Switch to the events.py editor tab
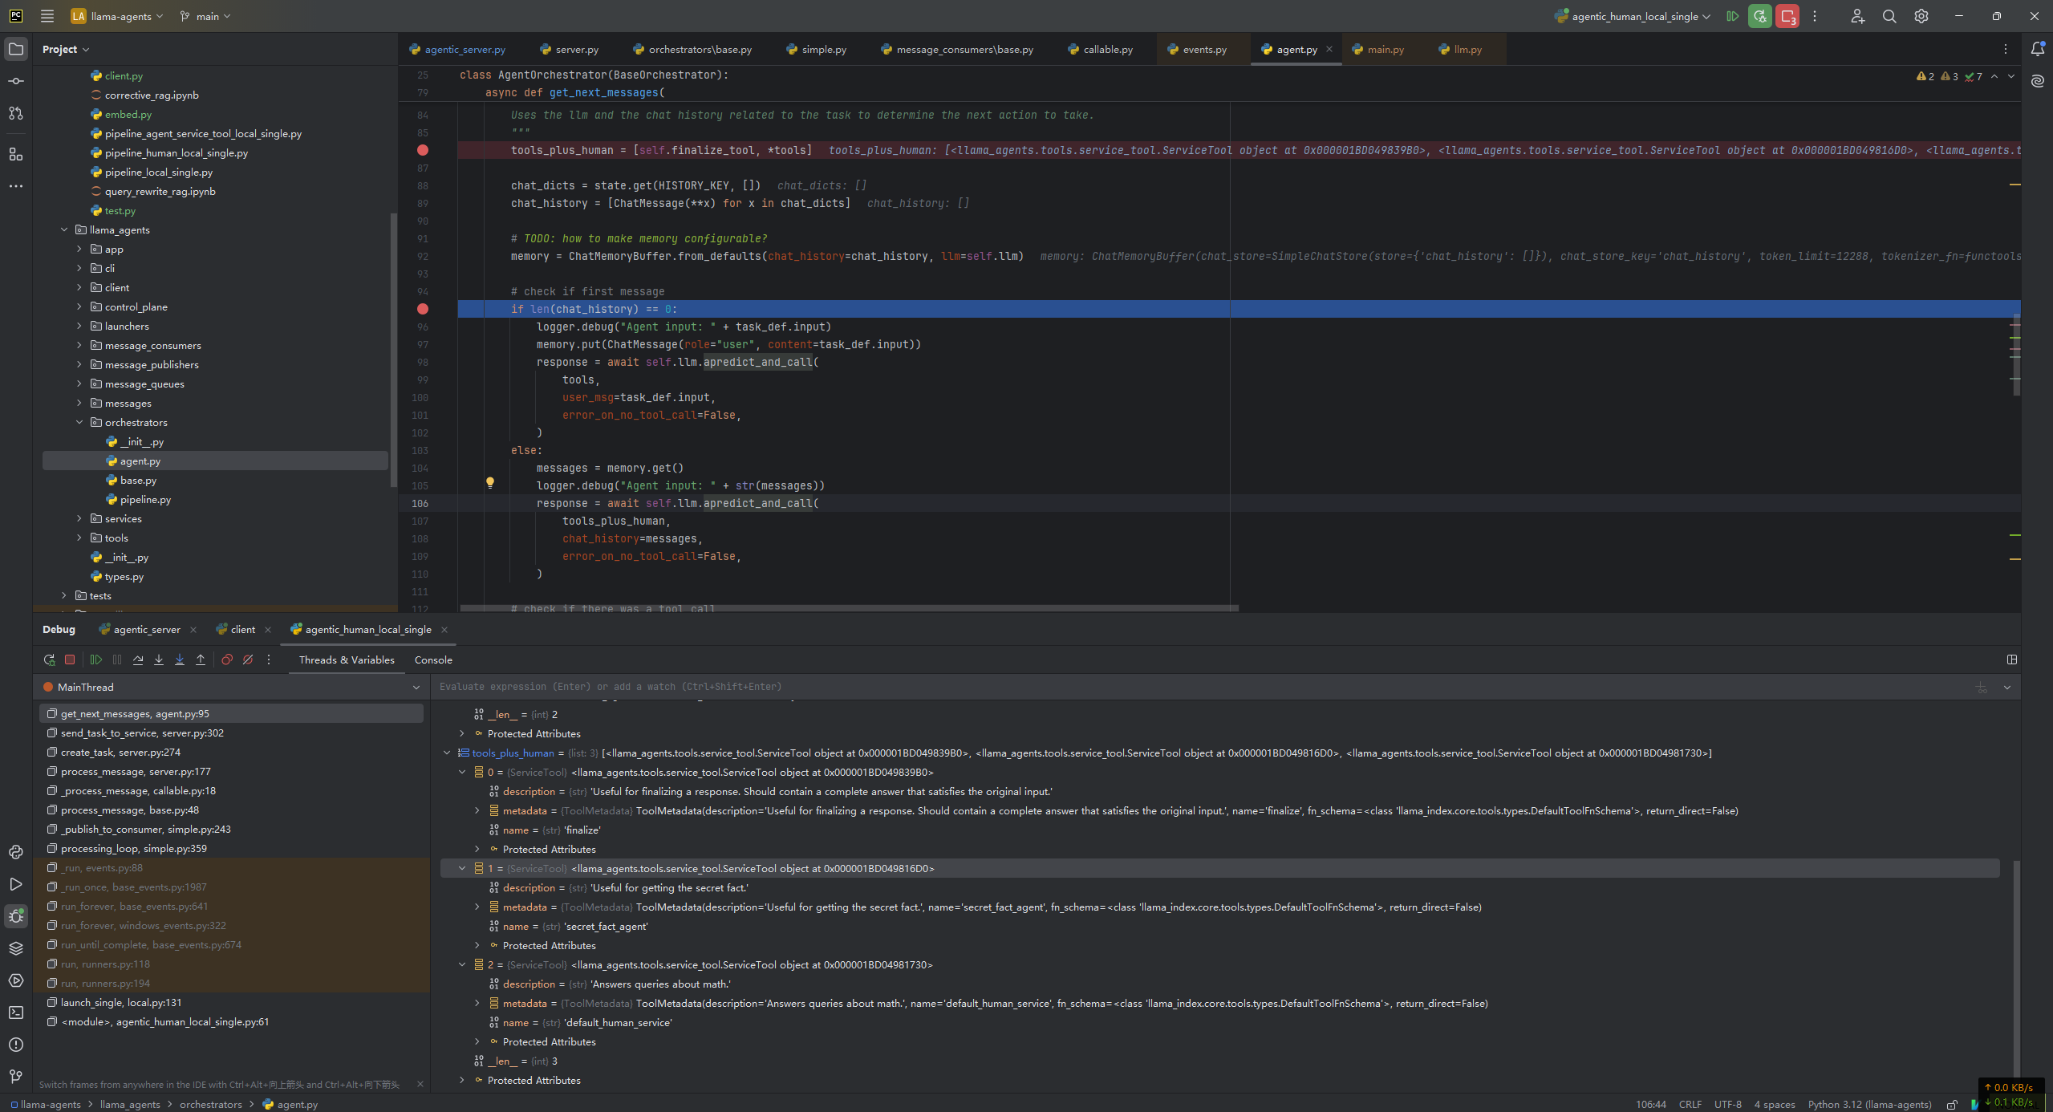The height and width of the screenshot is (1112, 2053). (1203, 50)
